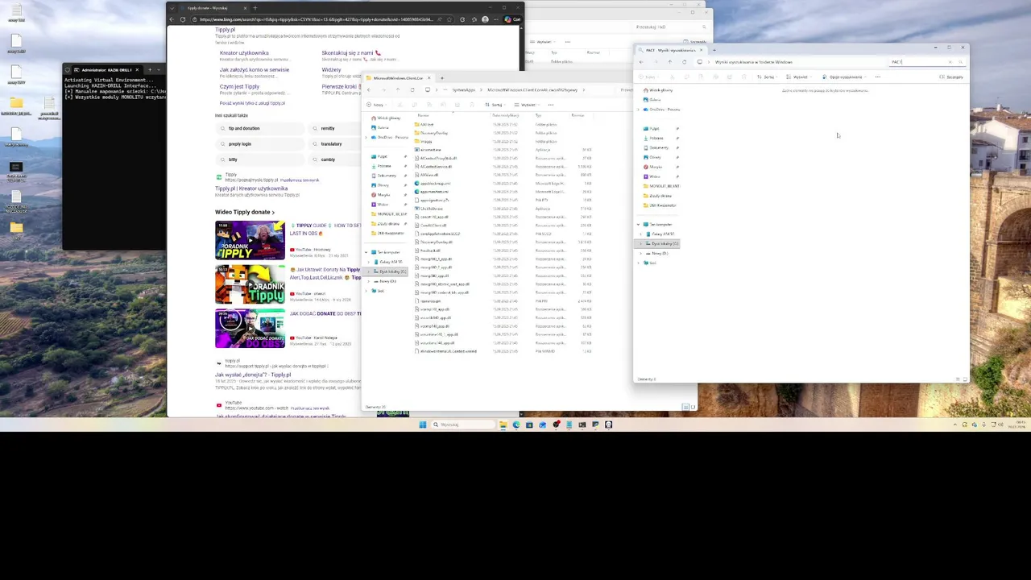Open a new tab in Edge
Viewport: 1031px width, 580px height.
click(x=255, y=8)
